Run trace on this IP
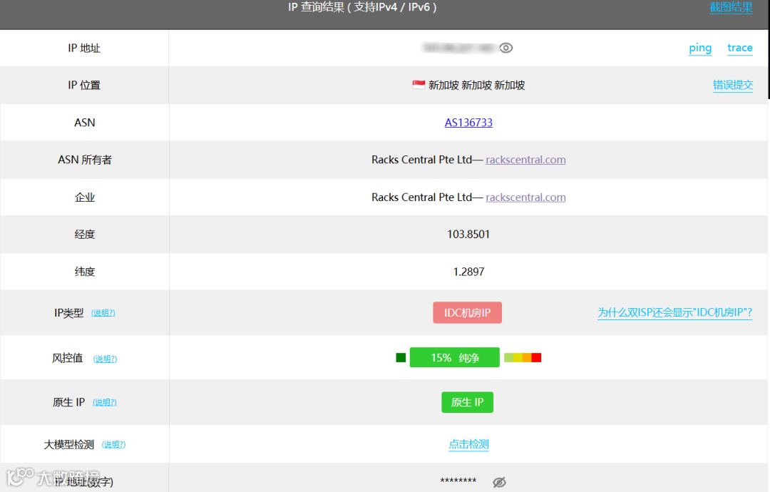 tap(739, 48)
